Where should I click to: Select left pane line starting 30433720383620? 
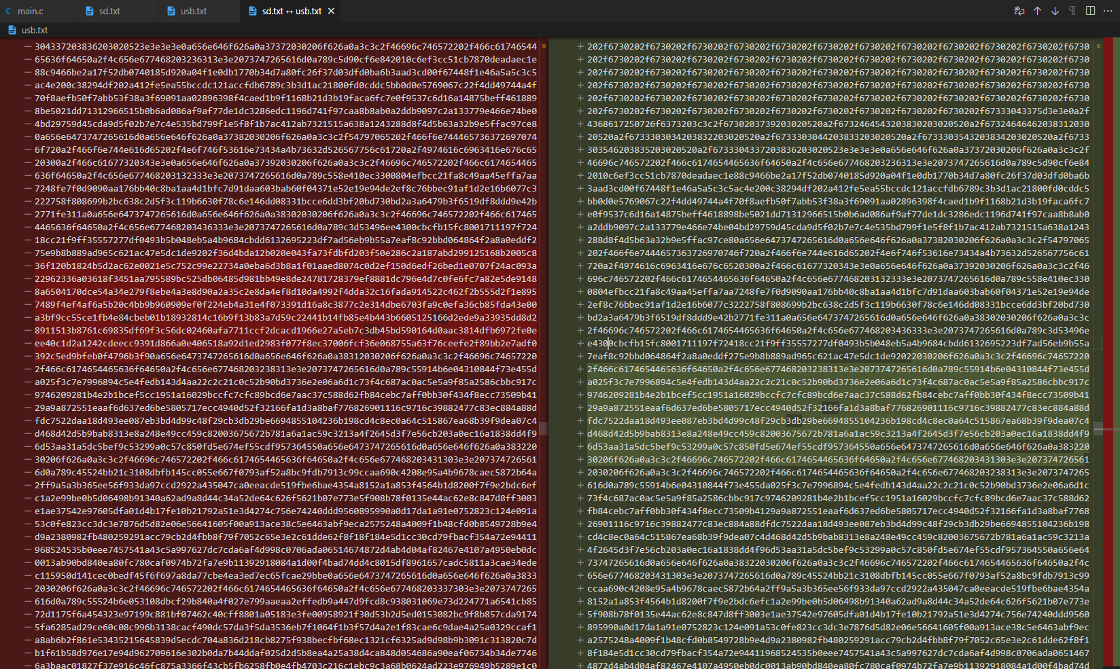(285, 46)
